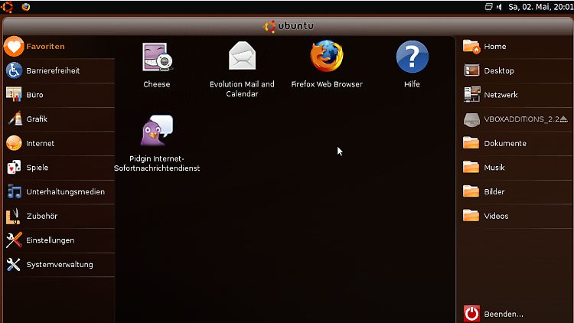Viewport: 574px width, 323px height.
Task: Open the Zubehör category icon
Action: (13, 216)
